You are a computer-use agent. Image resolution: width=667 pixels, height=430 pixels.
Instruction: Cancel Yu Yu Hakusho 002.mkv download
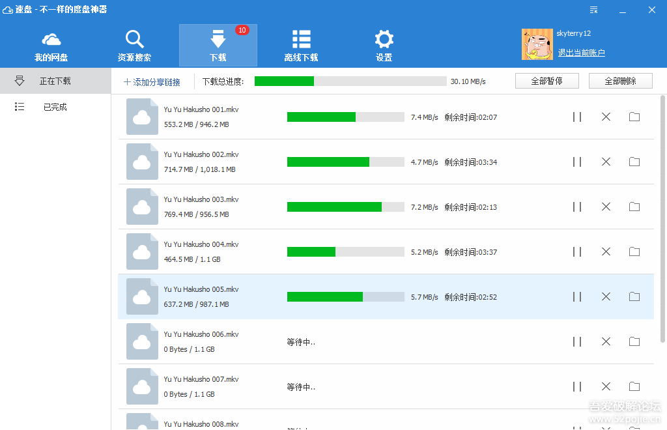pos(606,162)
